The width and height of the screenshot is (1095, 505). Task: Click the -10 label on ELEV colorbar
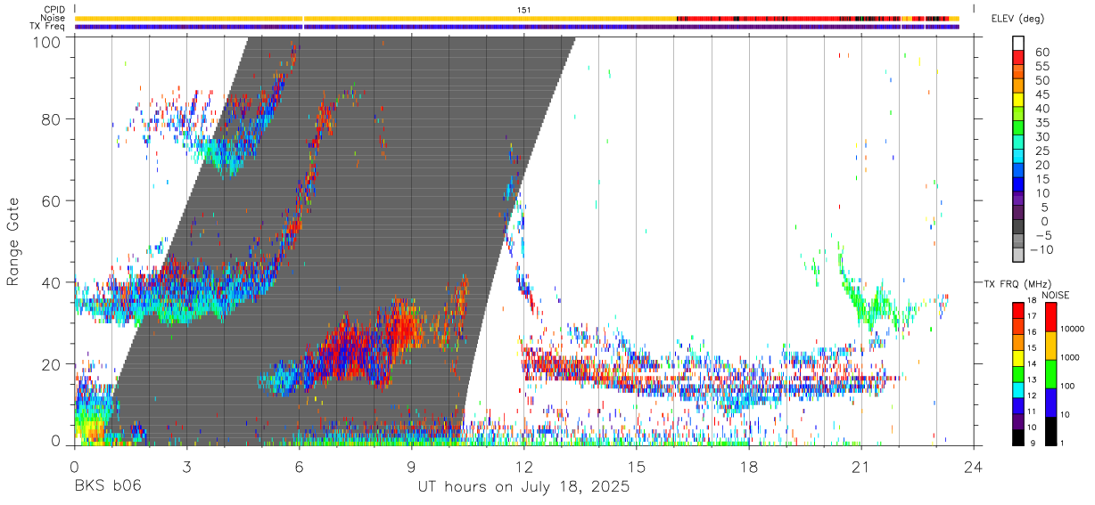click(1041, 249)
